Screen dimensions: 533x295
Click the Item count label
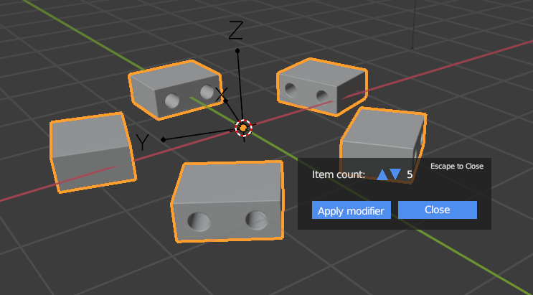[339, 174]
